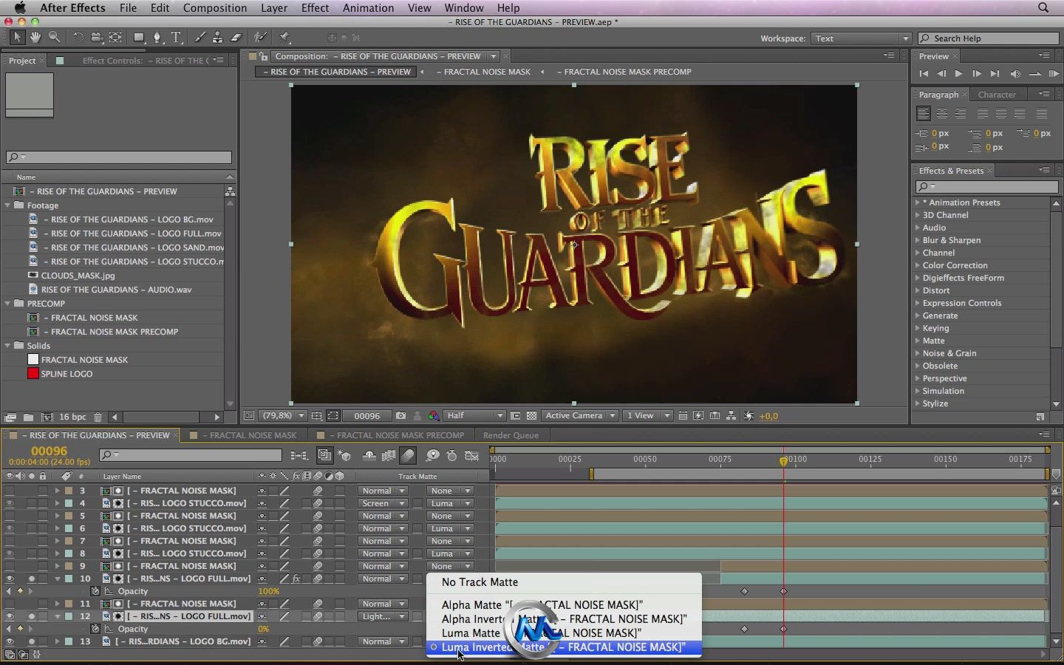The height and width of the screenshot is (665, 1064).
Task: Click Show Channel color management icon
Action: 434,416
